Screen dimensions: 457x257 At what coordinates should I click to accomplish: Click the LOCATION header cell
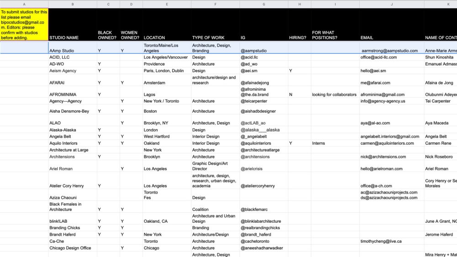(x=167, y=25)
